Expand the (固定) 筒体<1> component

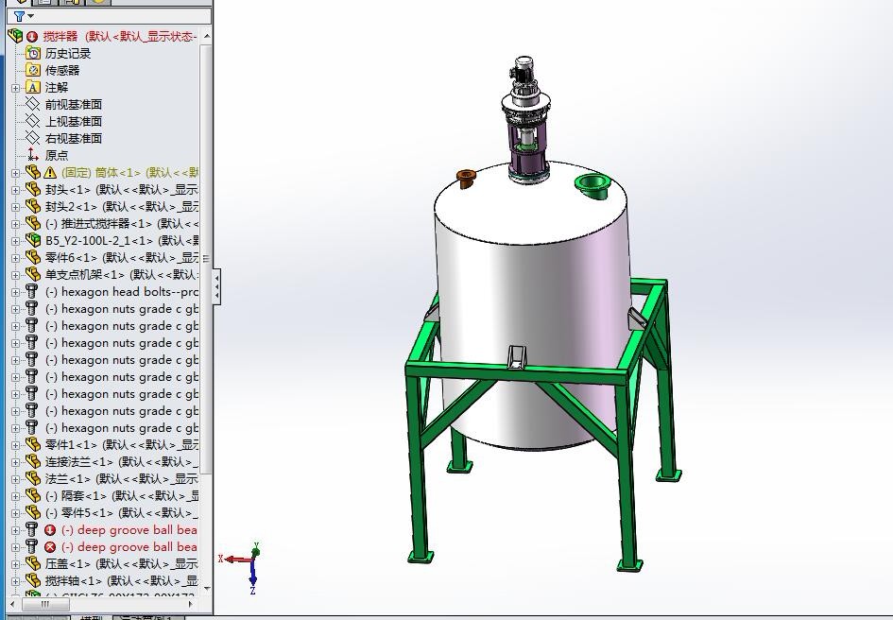(x=15, y=173)
